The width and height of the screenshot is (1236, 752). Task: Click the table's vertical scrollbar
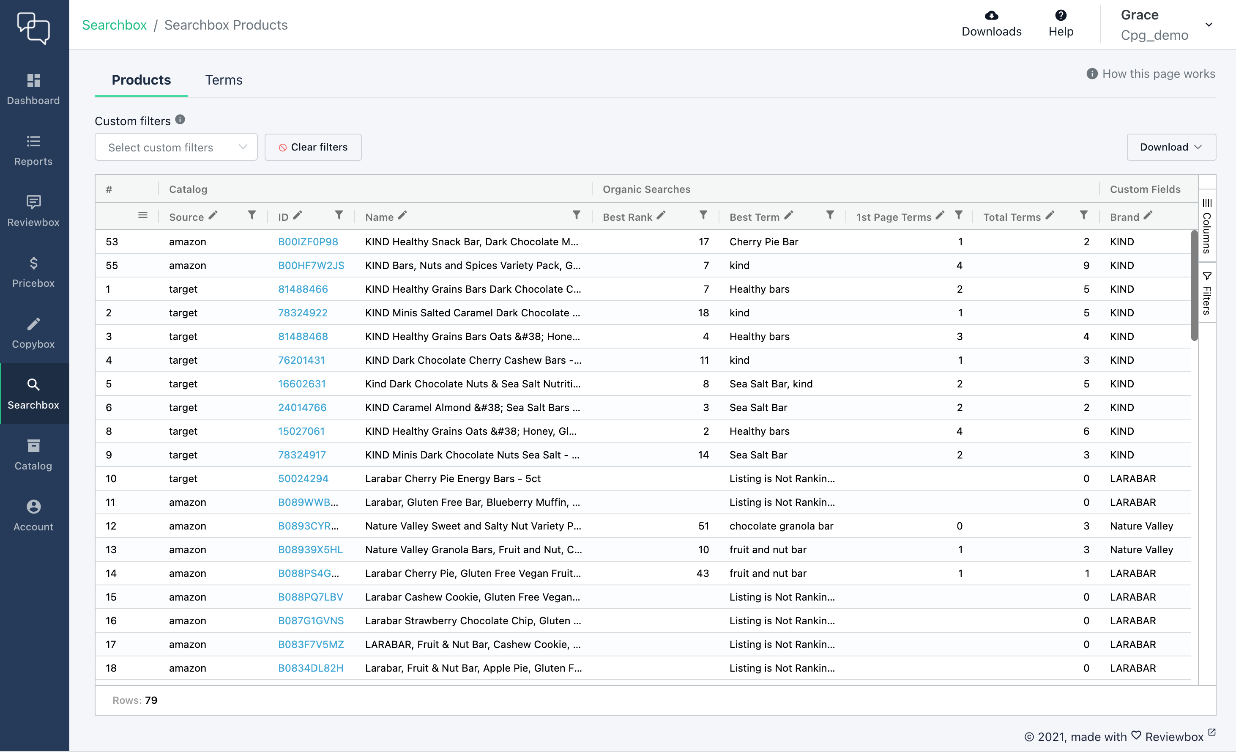[x=1194, y=286]
